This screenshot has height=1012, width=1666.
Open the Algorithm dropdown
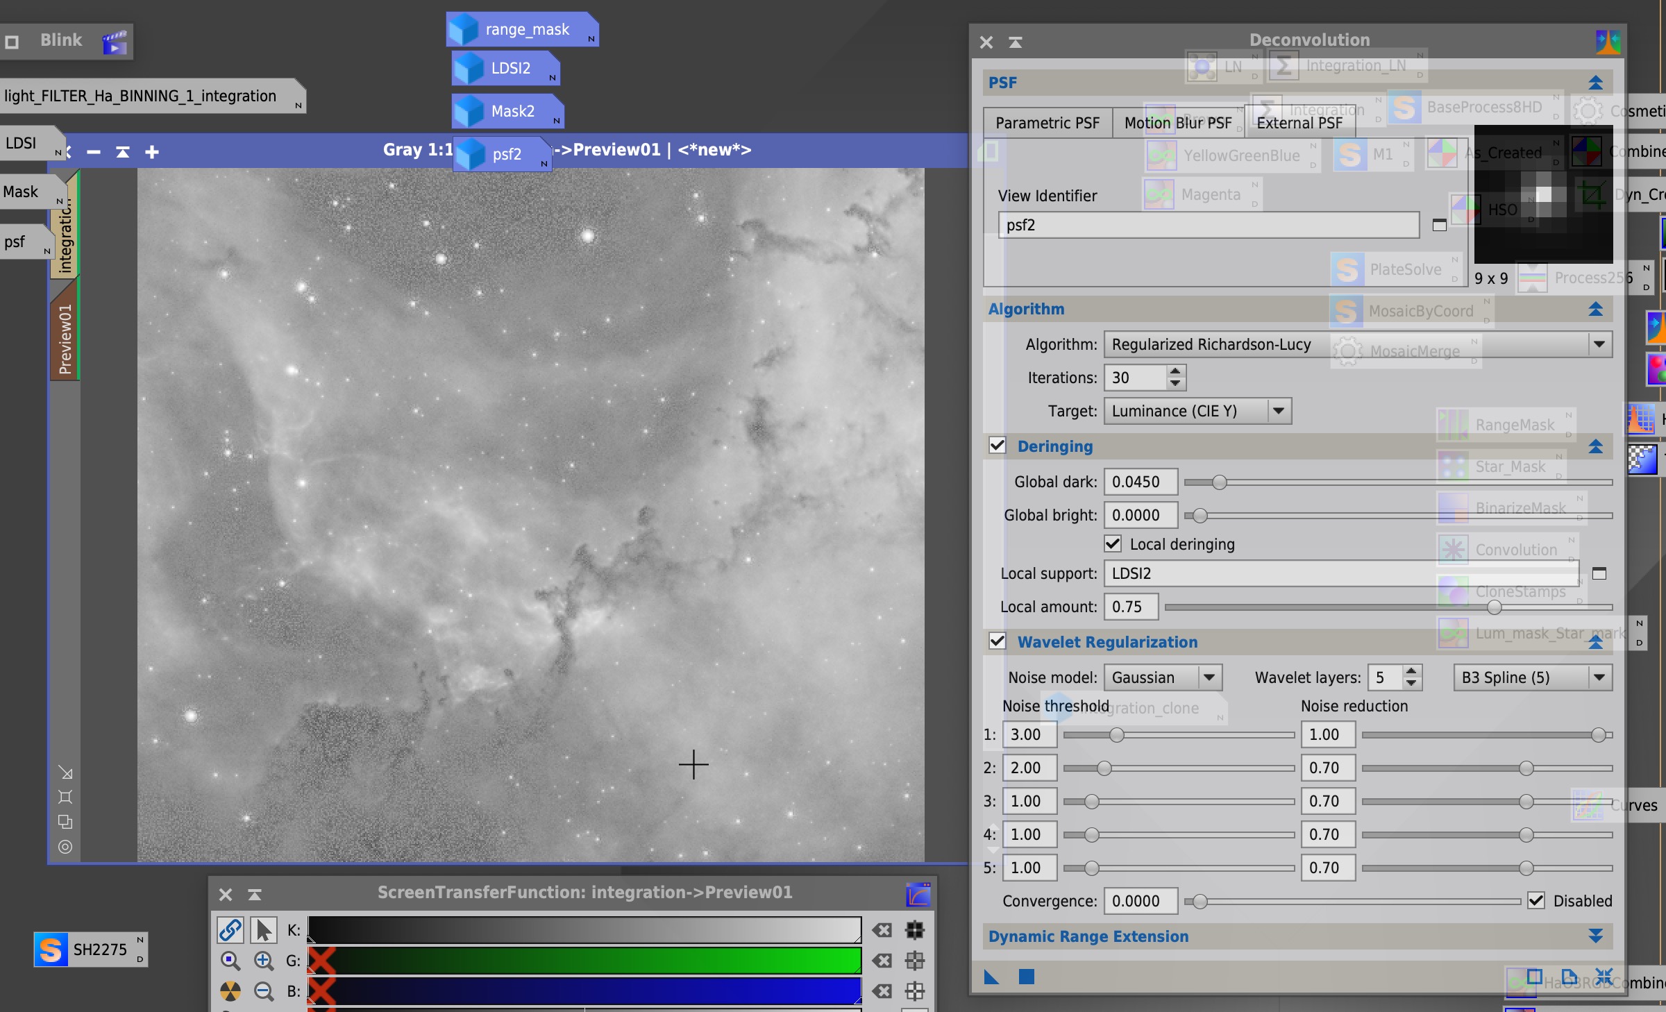click(x=1358, y=344)
